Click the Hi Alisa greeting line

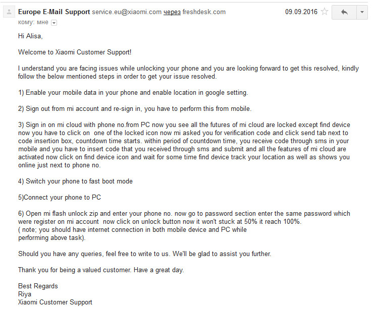30,36
